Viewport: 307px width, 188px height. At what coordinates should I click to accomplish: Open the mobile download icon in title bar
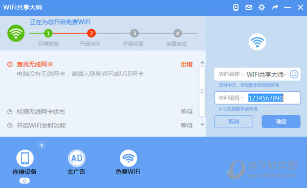point(236,8)
